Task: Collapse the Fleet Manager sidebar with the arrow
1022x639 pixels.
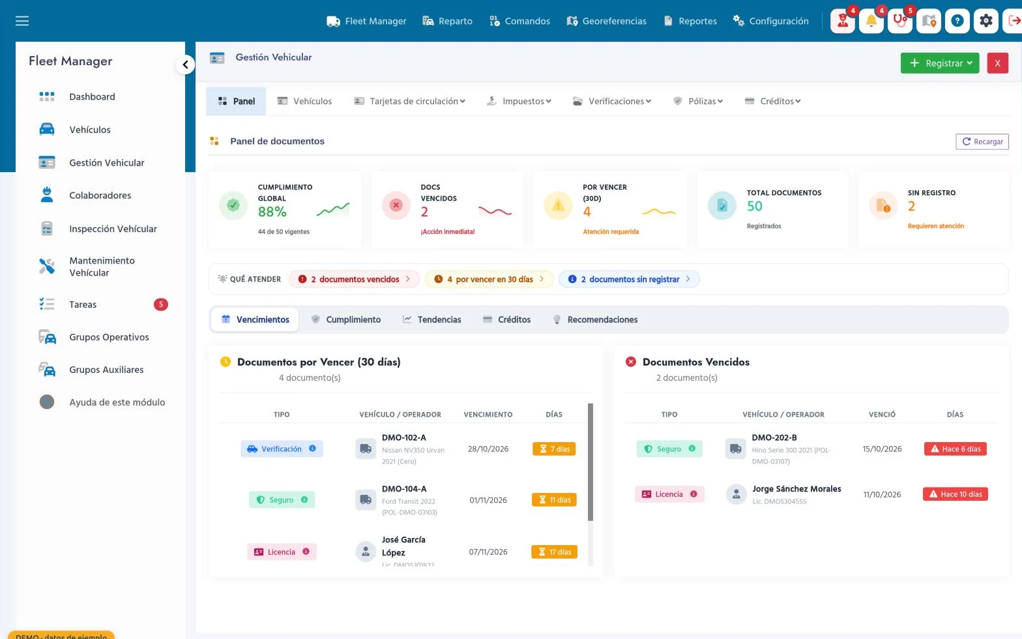Action: [185, 65]
